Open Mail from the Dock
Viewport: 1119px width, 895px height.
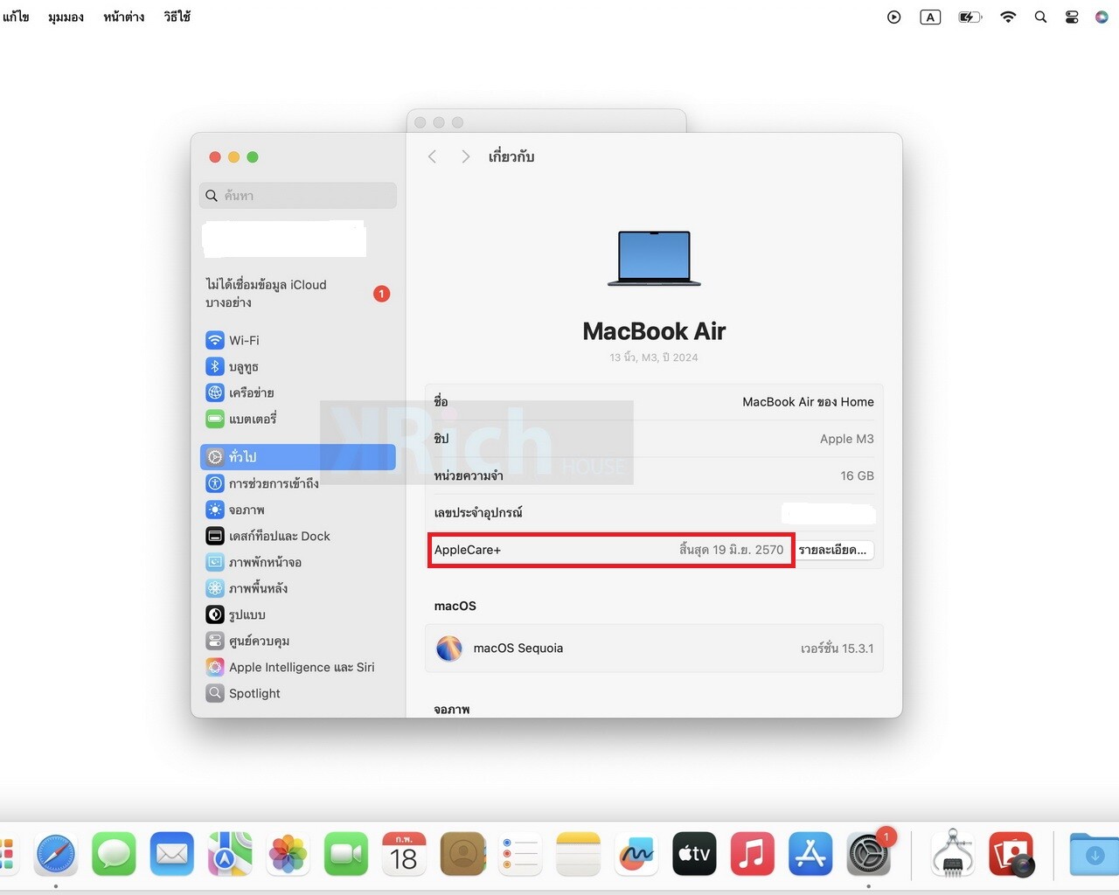pos(172,854)
